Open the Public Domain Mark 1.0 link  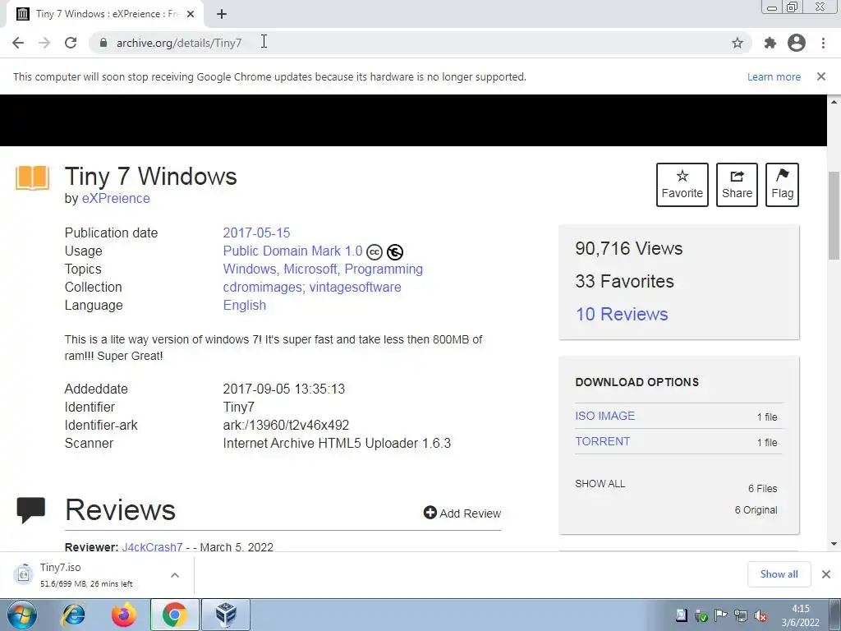click(293, 251)
